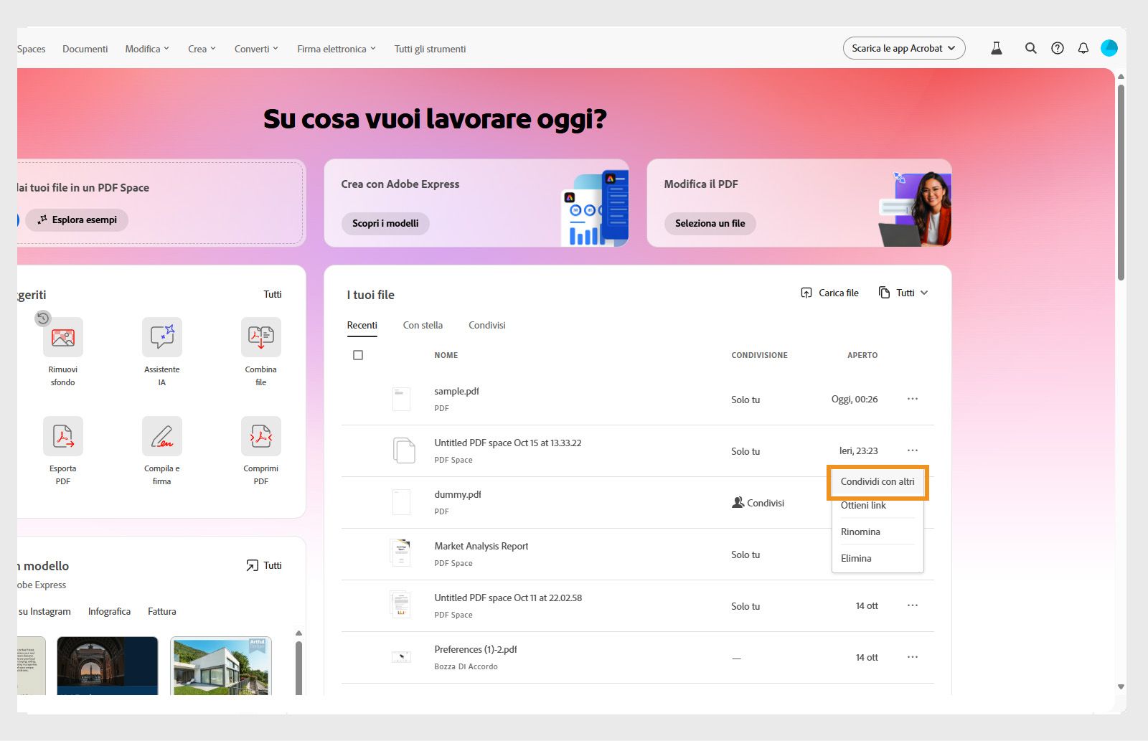Click the Esplora esempi button
This screenshot has width=1148, height=741.
click(77, 220)
